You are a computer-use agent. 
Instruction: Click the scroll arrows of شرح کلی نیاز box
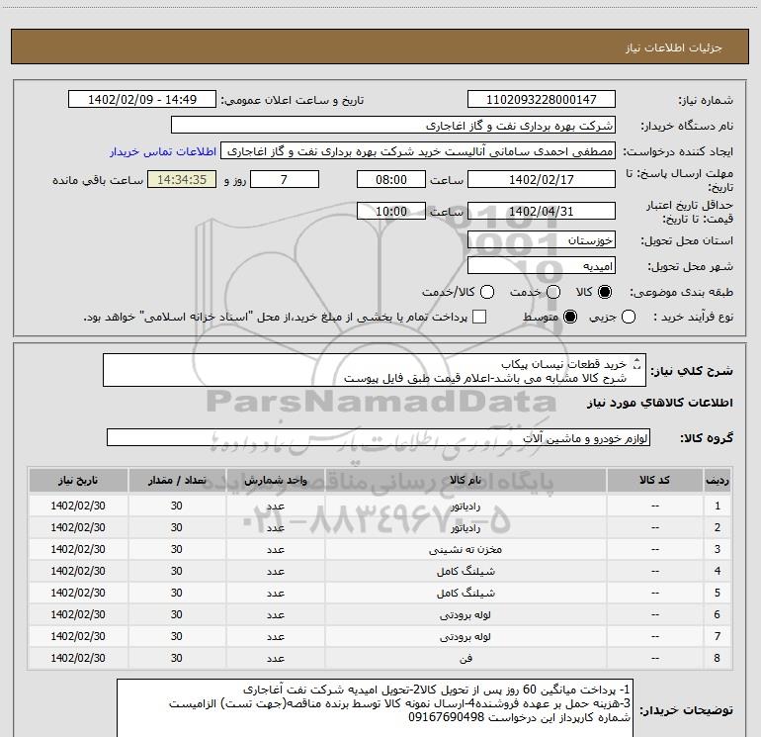tap(637, 363)
